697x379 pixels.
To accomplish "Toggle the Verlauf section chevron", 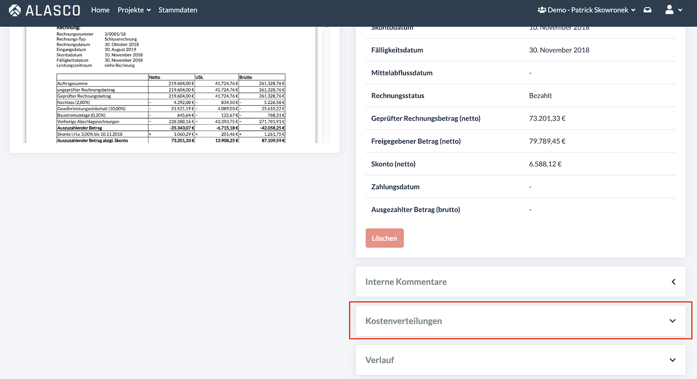I will 673,360.
